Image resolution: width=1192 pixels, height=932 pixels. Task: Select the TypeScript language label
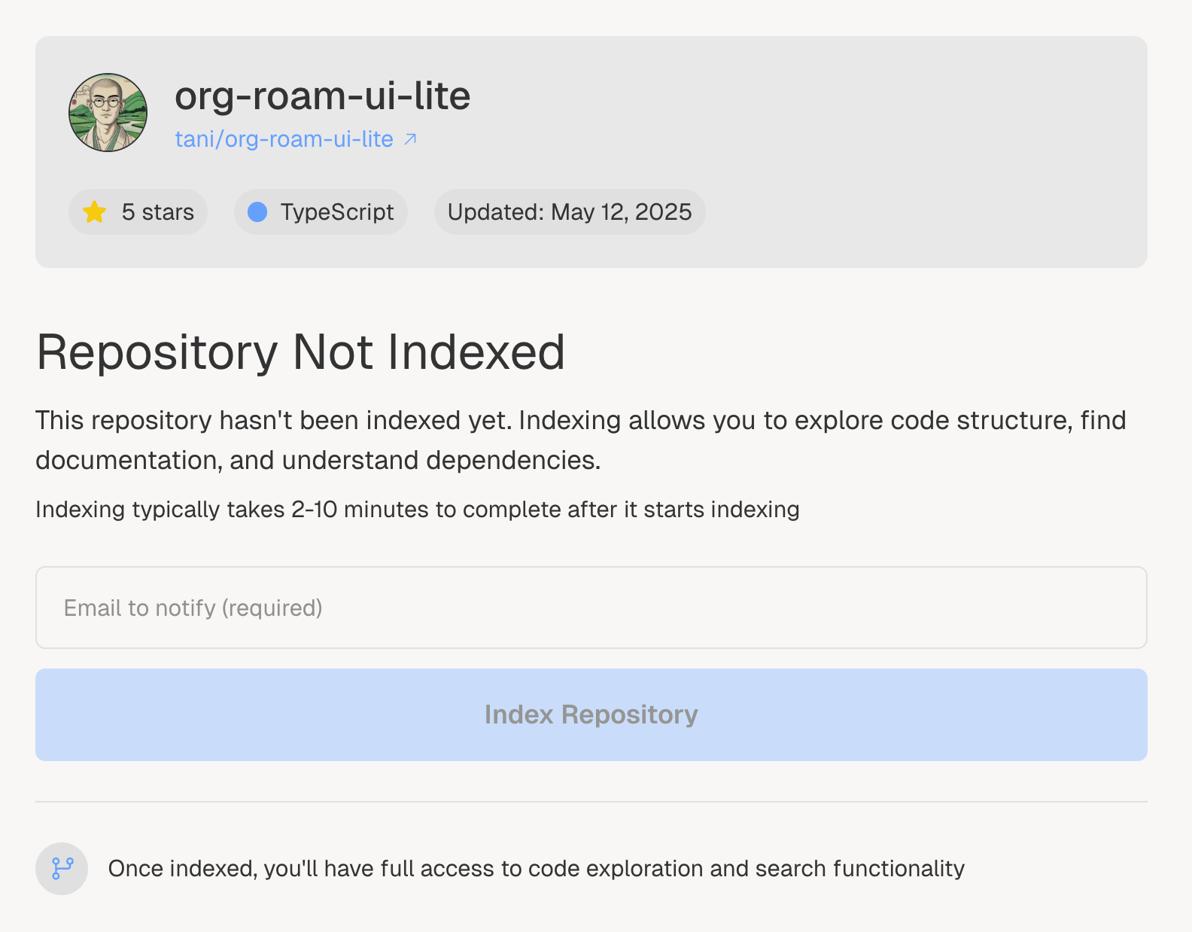pos(336,212)
